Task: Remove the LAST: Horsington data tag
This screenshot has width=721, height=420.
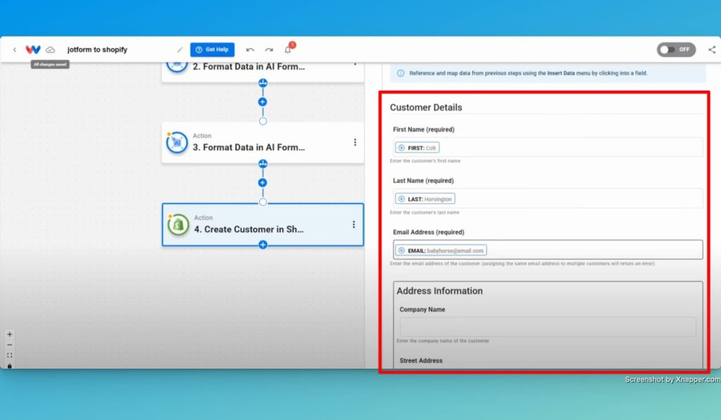Action: click(x=401, y=199)
